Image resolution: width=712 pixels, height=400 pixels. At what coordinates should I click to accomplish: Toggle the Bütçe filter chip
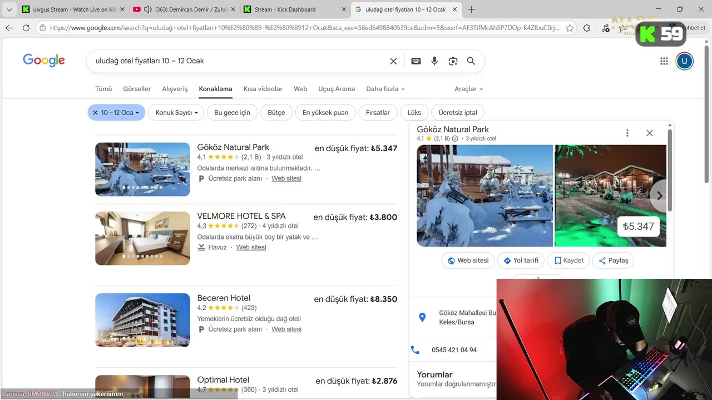pyautogui.click(x=276, y=112)
